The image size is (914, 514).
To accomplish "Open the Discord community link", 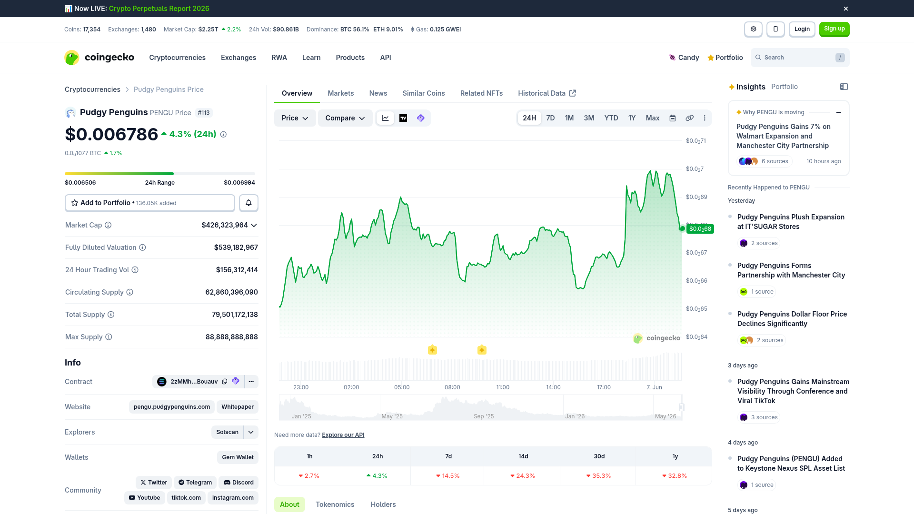I will 238,483.
